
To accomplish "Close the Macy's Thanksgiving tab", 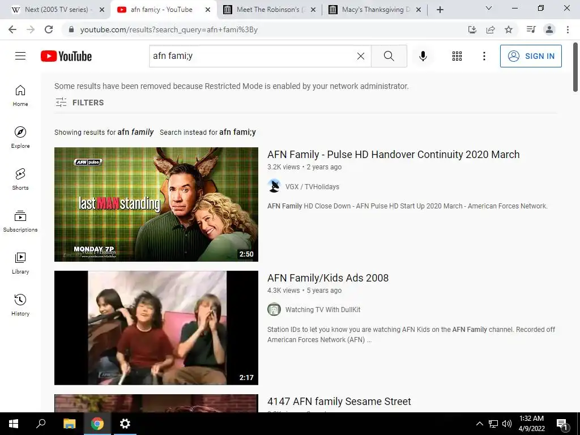I will (419, 10).
